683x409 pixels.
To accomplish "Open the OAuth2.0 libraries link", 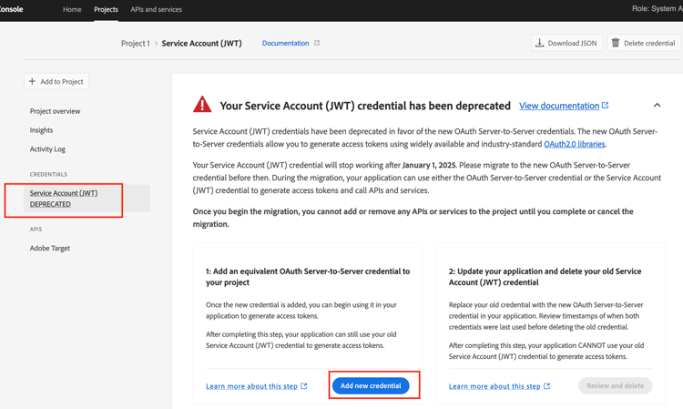I will click(x=574, y=144).
